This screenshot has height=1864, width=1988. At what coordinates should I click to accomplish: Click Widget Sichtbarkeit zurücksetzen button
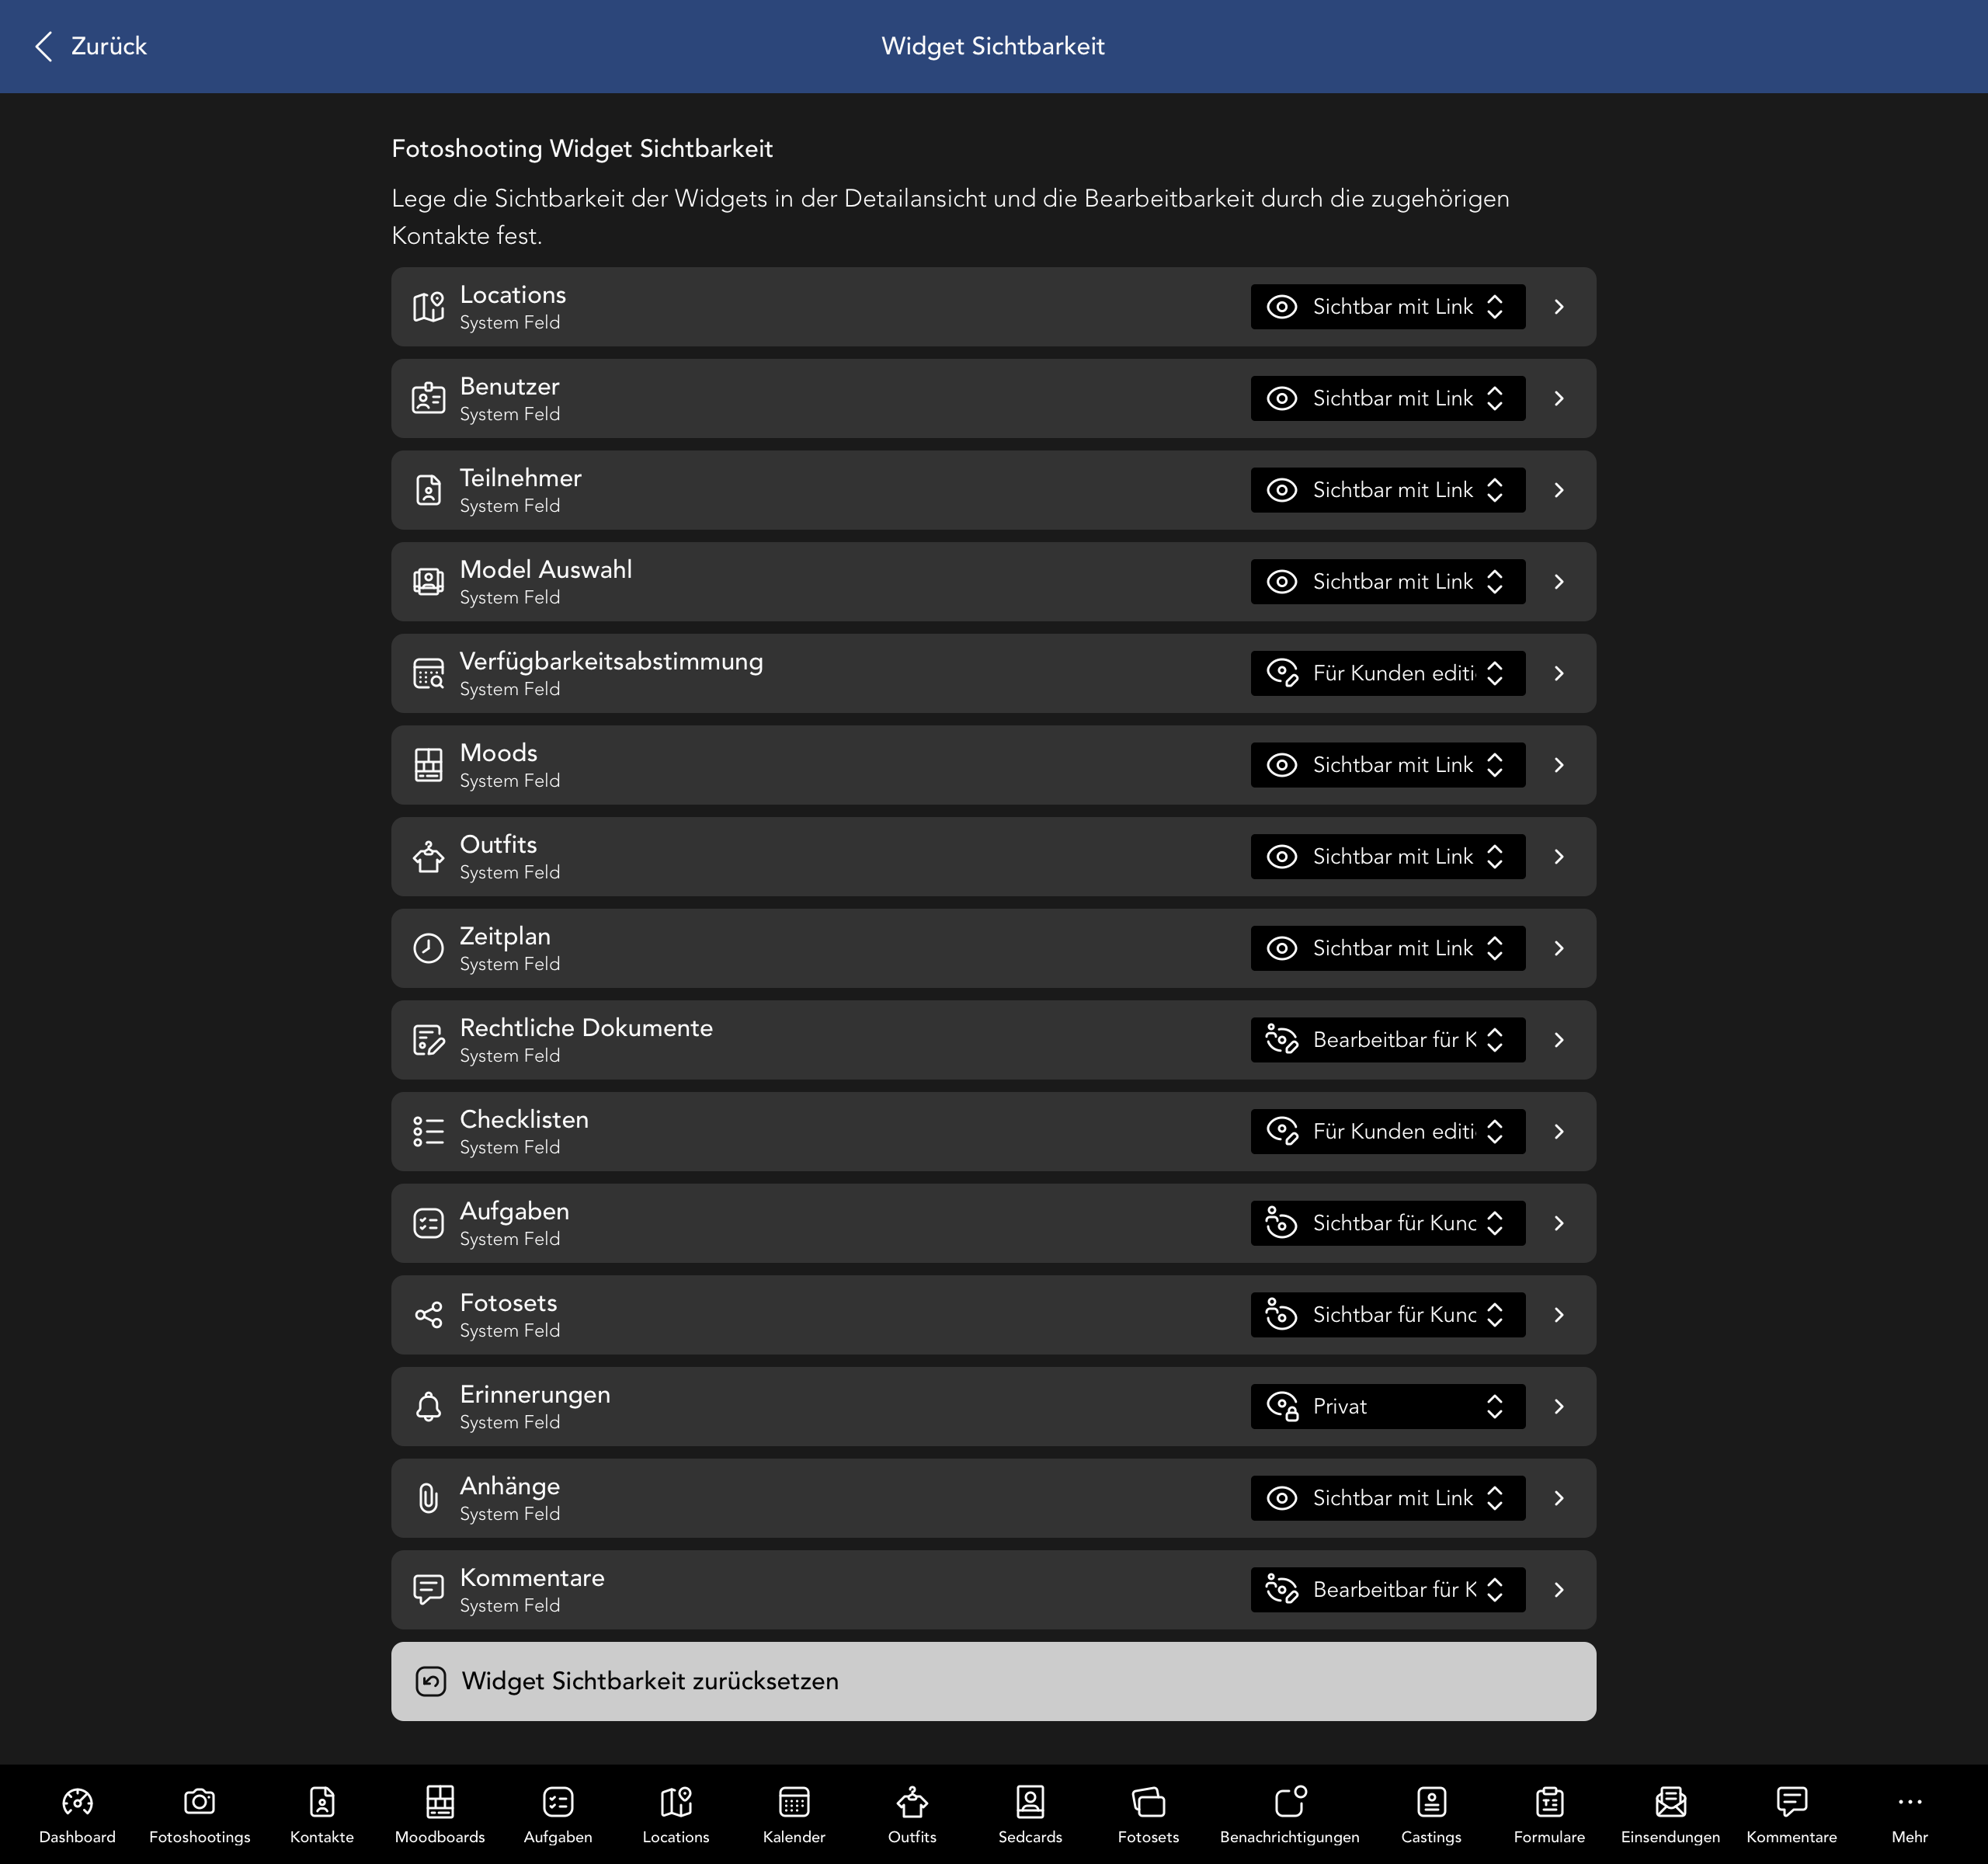tap(992, 1681)
